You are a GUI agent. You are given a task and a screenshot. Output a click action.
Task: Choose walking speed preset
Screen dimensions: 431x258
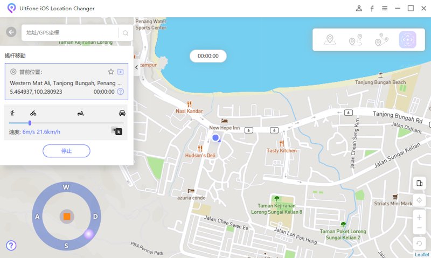[12, 113]
